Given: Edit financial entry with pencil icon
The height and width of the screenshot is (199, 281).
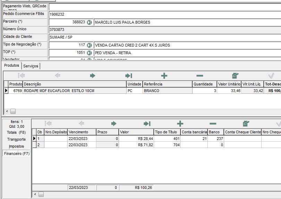Looking at the screenshot, I should [x=246, y=124].
